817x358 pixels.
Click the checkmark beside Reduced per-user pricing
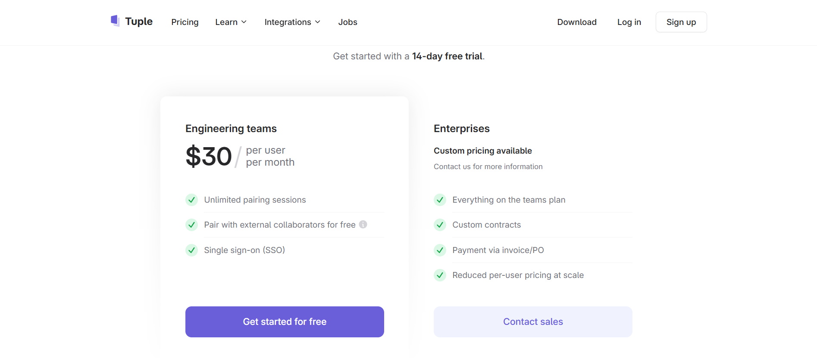pyautogui.click(x=440, y=275)
